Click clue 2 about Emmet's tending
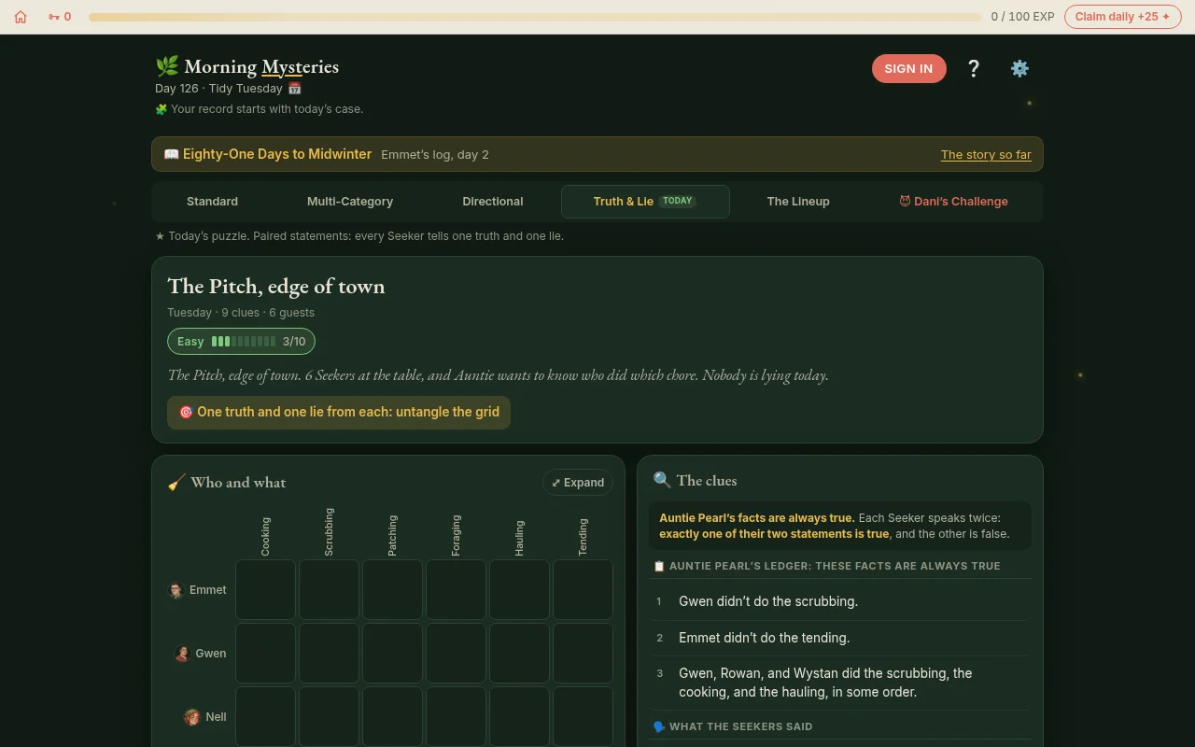Image resolution: width=1195 pixels, height=747 pixels. 839,638
